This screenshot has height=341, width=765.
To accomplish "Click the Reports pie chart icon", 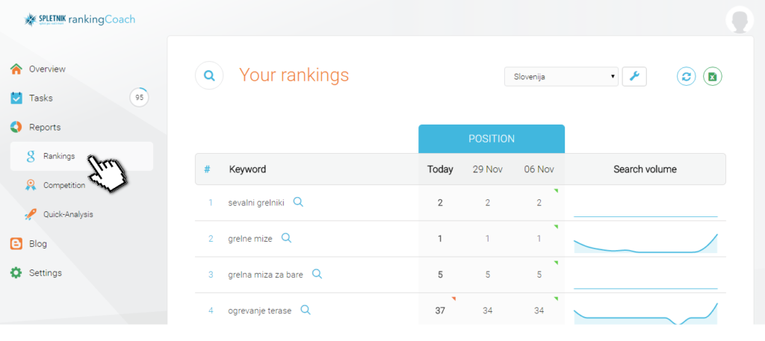I will (16, 127).
